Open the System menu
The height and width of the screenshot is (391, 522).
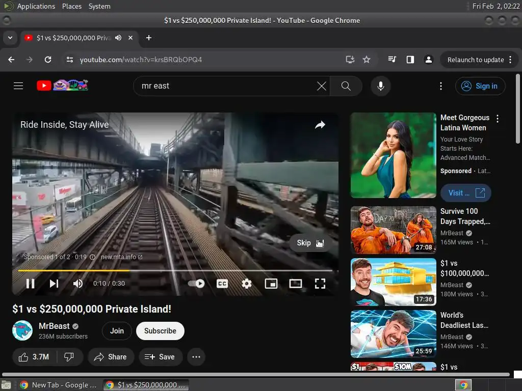click(99, 6)
